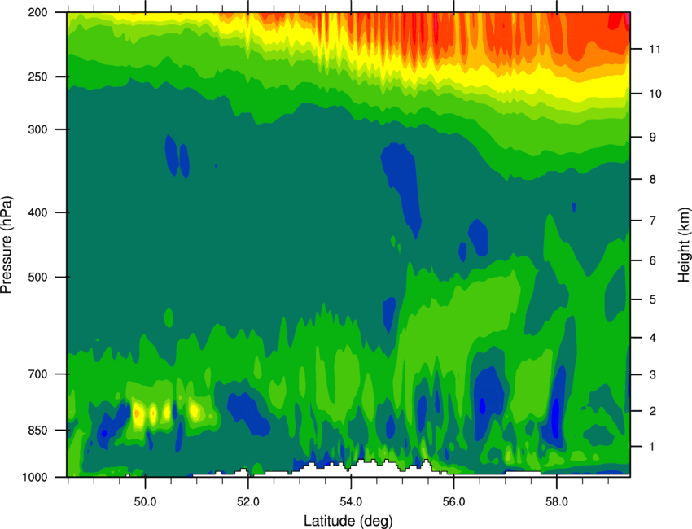Click the height tick label '5'
This screenshot has height=529, width=692.
pos(652,299)
